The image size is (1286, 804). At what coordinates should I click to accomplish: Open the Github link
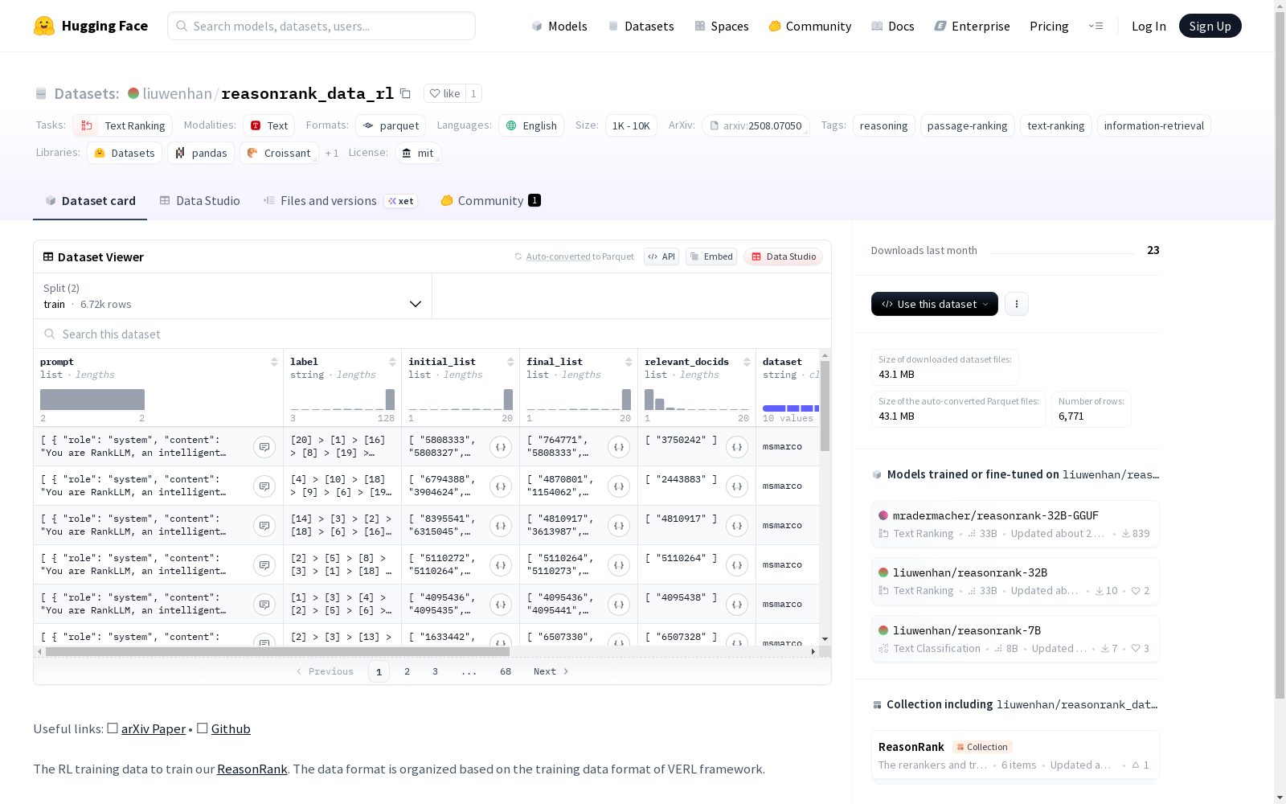pyautogui.click(x=231, y=728)
